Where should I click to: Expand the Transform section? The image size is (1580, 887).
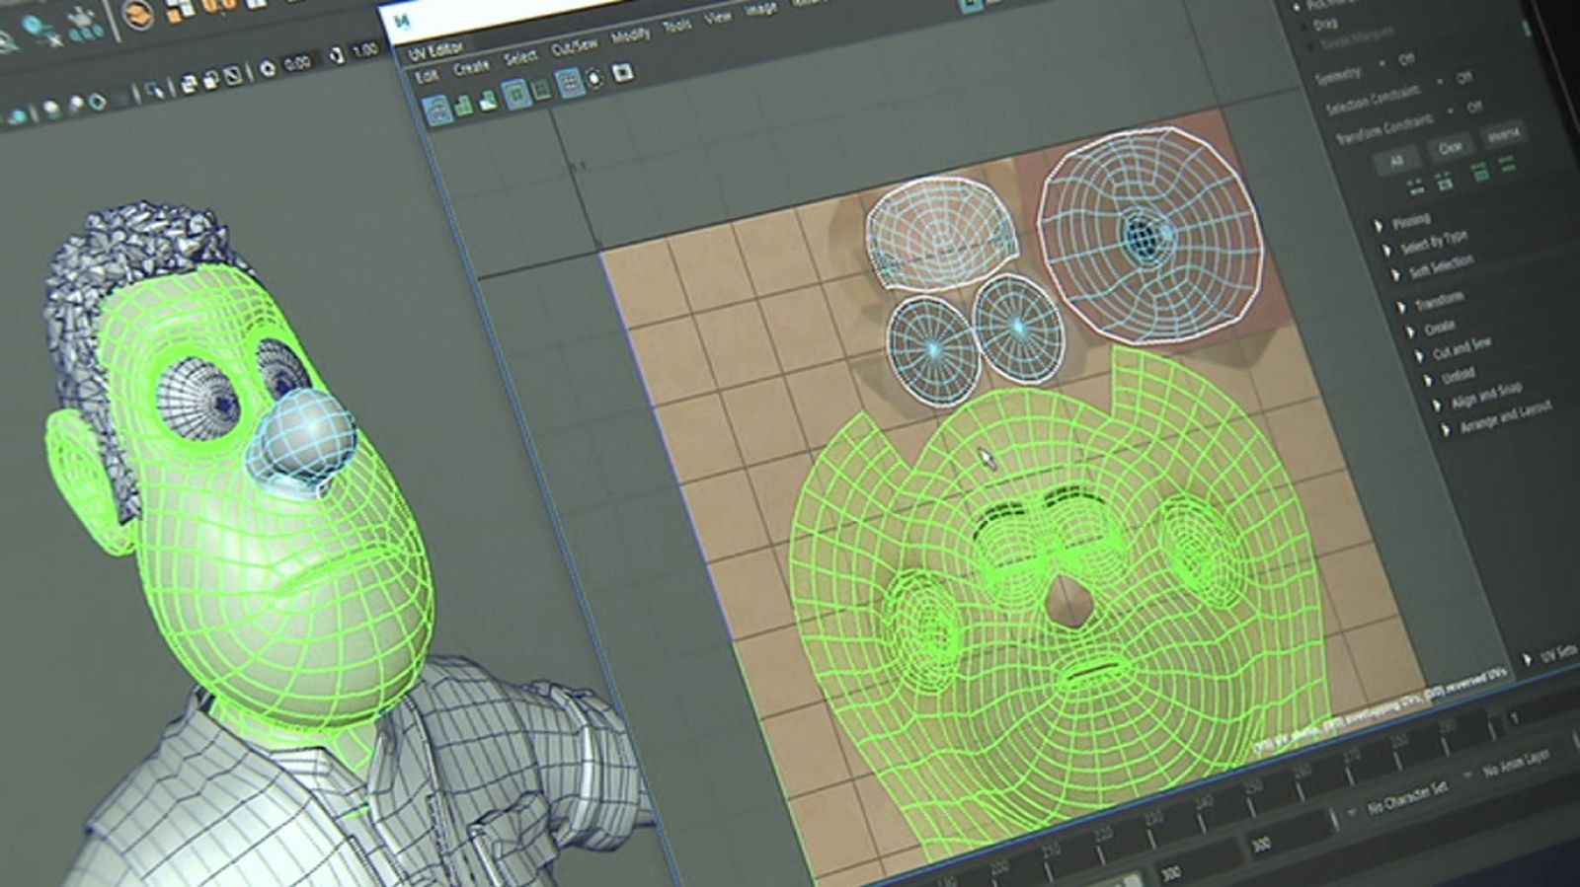[1432, 301]
